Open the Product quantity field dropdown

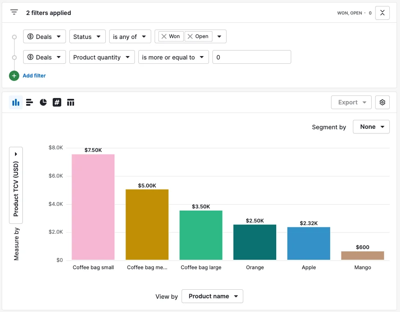coord(102,57)
